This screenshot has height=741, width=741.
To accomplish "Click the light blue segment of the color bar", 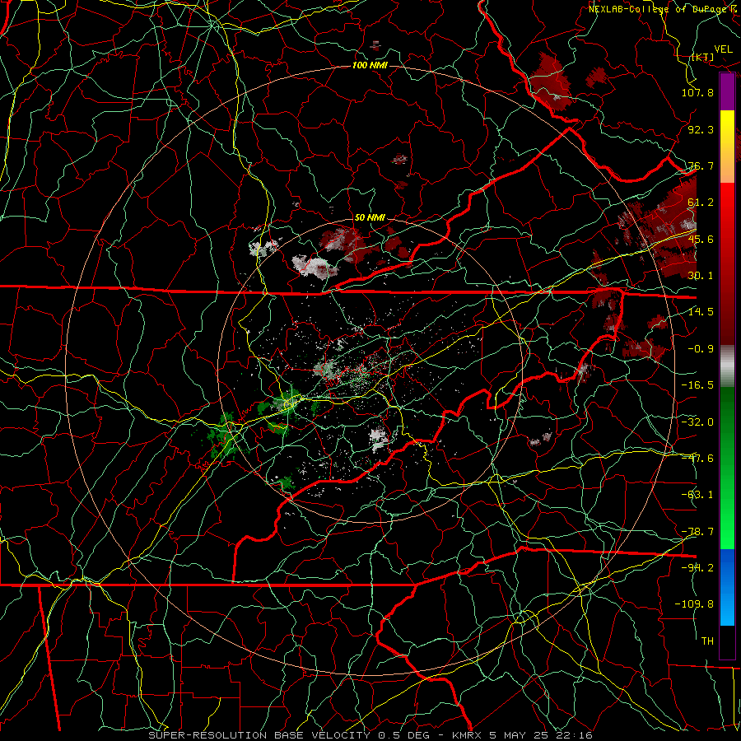I will pos(727,609).
